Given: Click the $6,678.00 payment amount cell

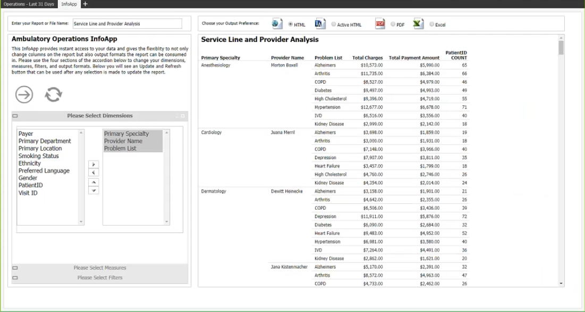Looking at the screenshot, I should pos(429,107).
